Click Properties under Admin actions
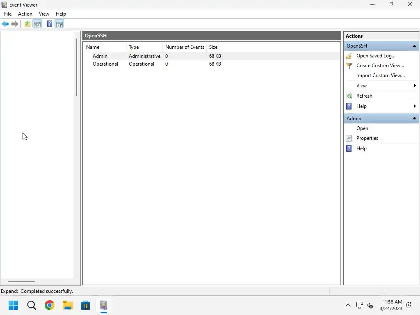 pyautogui.click(x=367, y=138)
